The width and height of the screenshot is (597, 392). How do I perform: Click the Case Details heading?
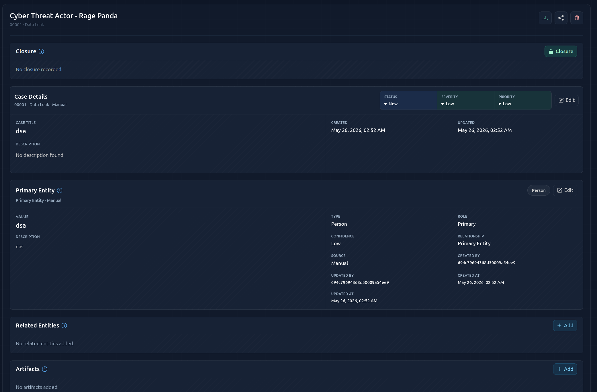pos(31,97)
